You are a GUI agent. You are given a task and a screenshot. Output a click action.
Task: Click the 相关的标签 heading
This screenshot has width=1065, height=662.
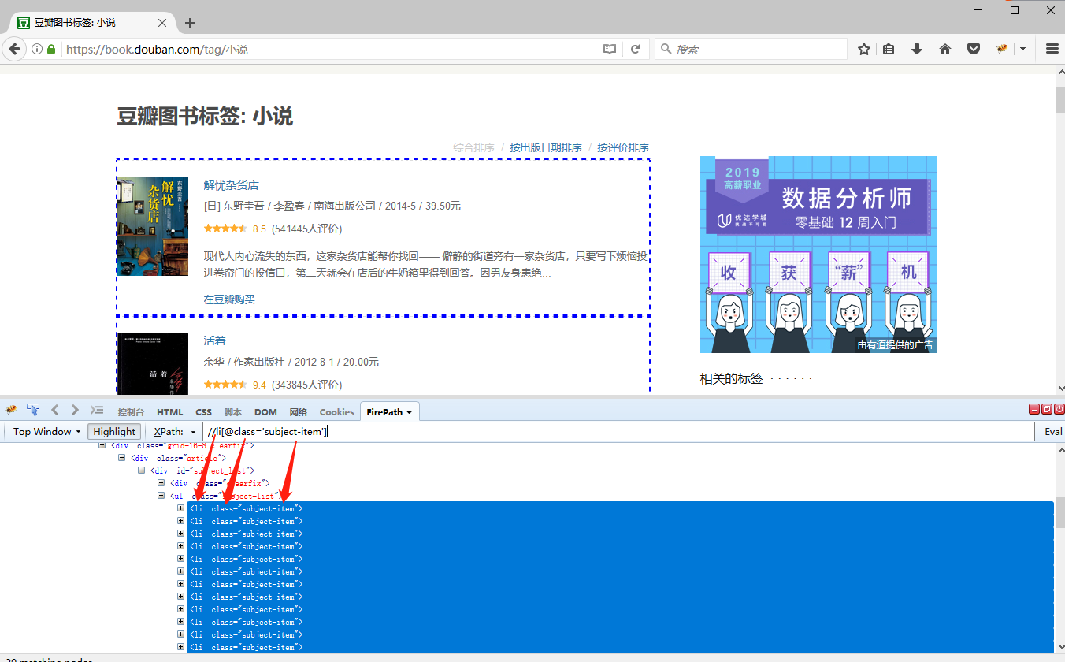731,379
